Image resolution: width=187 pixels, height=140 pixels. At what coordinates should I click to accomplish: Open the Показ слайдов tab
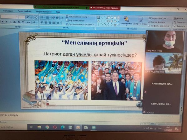pyautogui.click(x=24, y=12)
